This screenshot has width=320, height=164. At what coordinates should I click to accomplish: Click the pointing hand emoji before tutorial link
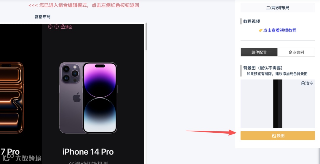click(261, 30)
